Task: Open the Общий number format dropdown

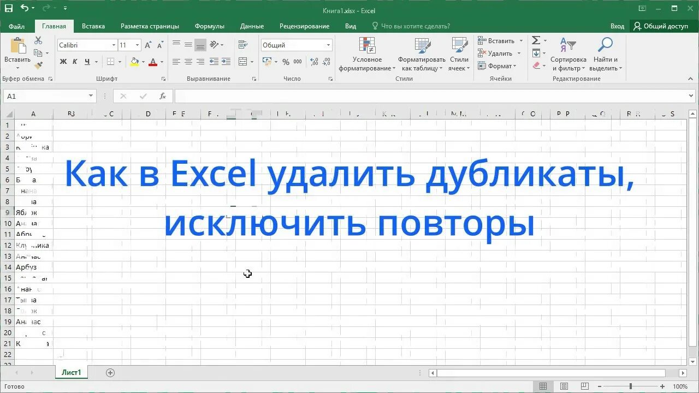Action: pos(328,45)
